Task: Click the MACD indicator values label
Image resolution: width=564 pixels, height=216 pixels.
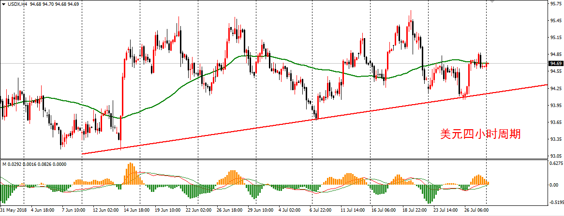Action: tap(33, 164)
